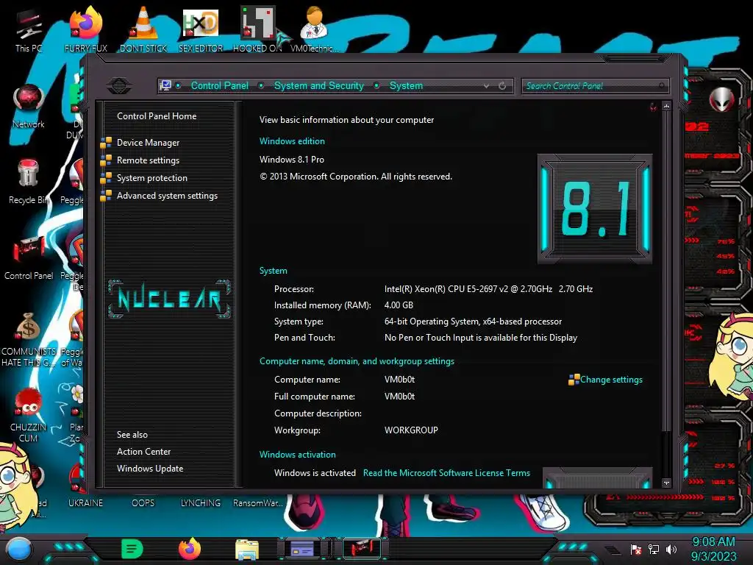Open the Control Panel breadcrumb arrow
This screenshot has width=753, height=565.
(x=261, y=85)
